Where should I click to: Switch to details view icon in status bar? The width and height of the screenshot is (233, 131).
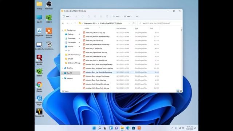point(178,91)
